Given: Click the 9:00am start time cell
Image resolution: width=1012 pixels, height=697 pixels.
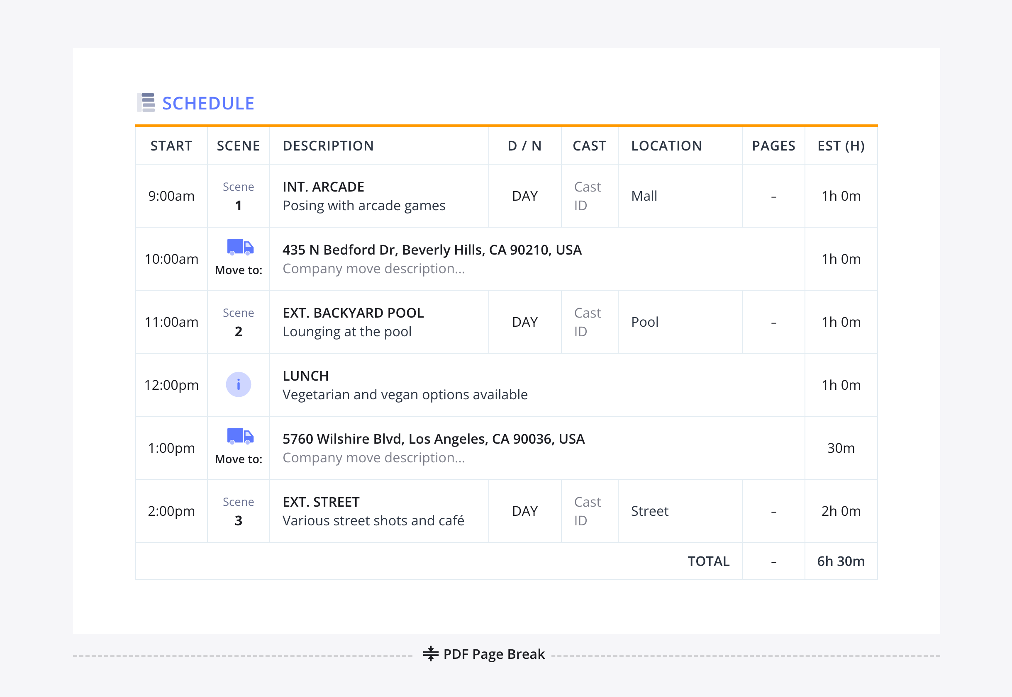Looking at the screenshot, I should pos(171,196).
